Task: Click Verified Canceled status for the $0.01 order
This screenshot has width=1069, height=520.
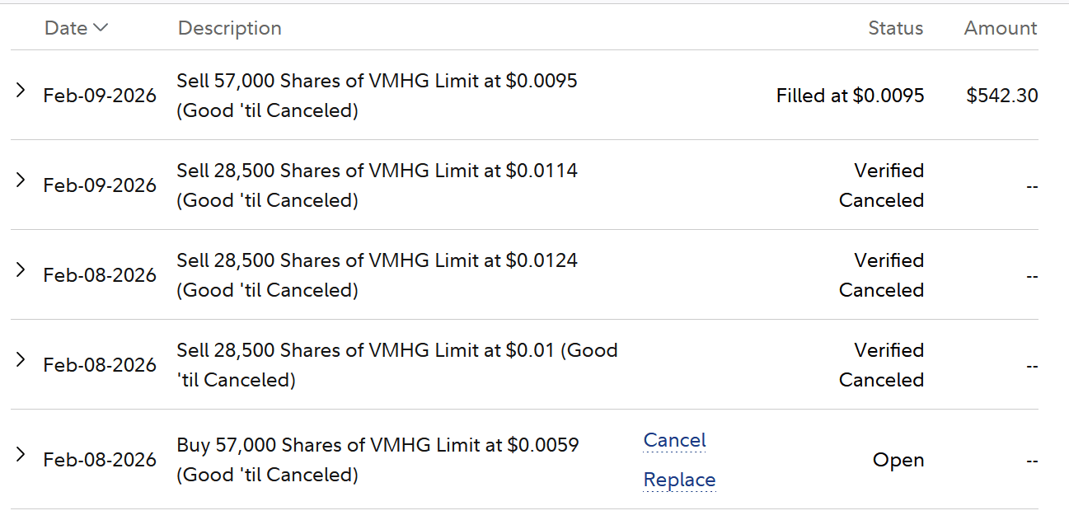Action: click(881, 365)
